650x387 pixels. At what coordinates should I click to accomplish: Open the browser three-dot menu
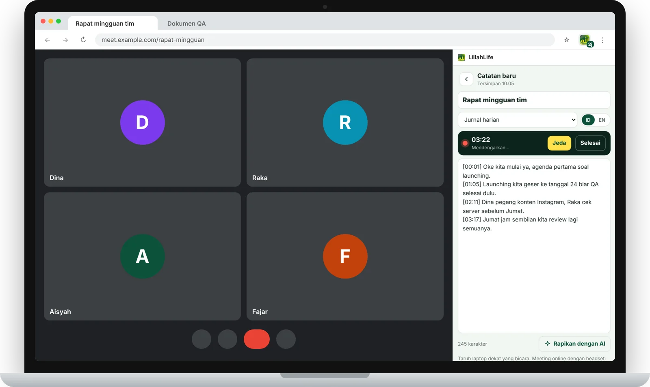click(602, 40)
